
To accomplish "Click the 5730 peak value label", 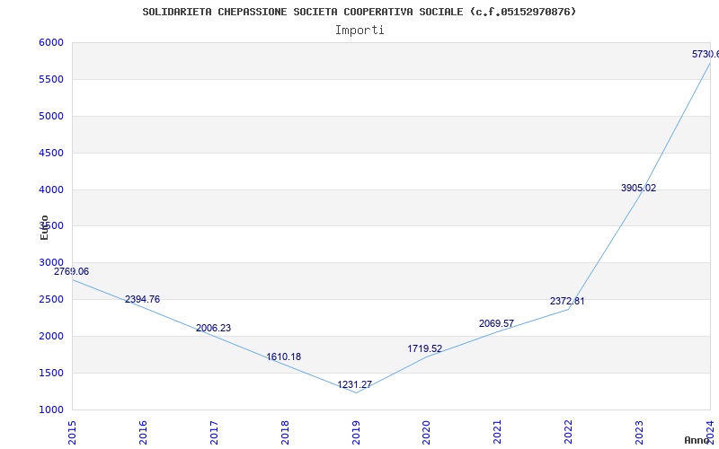I will [706, 54].
